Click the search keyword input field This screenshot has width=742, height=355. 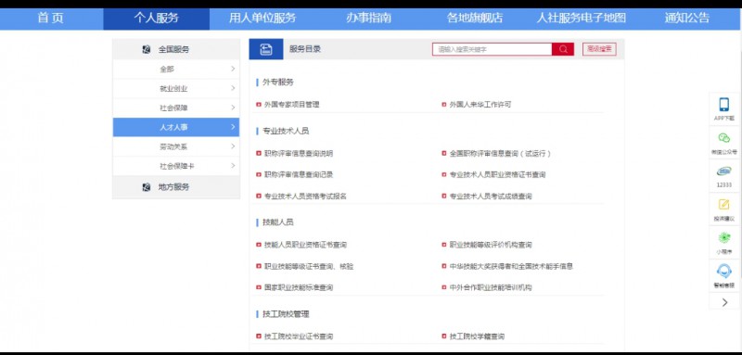tap(493, 49)
